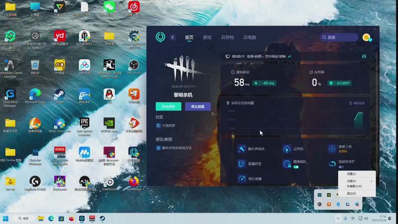Open the crosshair tool icon

[332, 149]
